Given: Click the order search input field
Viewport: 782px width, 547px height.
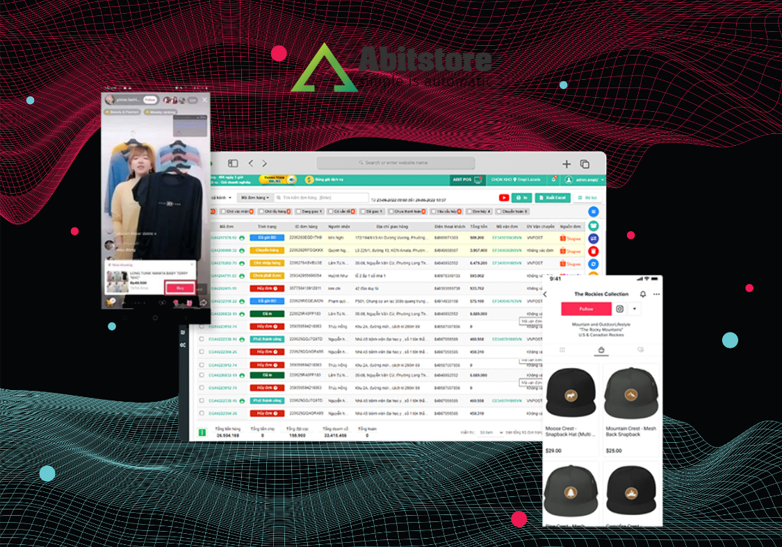Looking at the screenshot, I should coord(322,198).
